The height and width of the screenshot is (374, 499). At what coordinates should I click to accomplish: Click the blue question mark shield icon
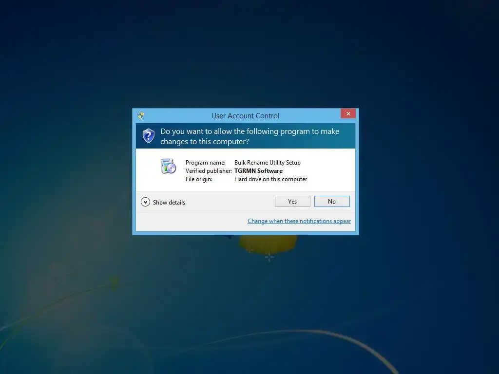(148, 136)
